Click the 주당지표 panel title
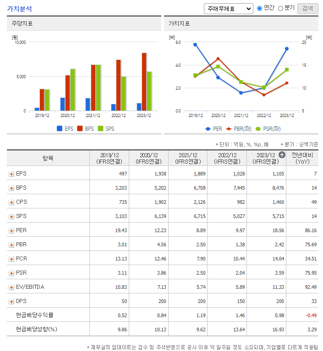323x351 pixels. (x=22, y=23)
